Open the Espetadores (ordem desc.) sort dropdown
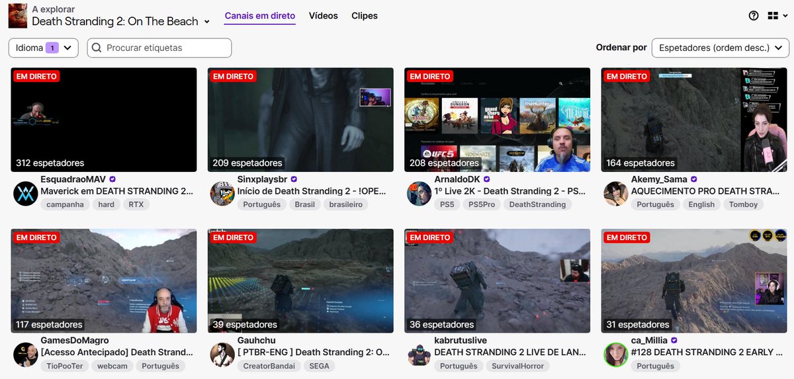The height and width of the screenshot is (379, 794). point(721,48)
